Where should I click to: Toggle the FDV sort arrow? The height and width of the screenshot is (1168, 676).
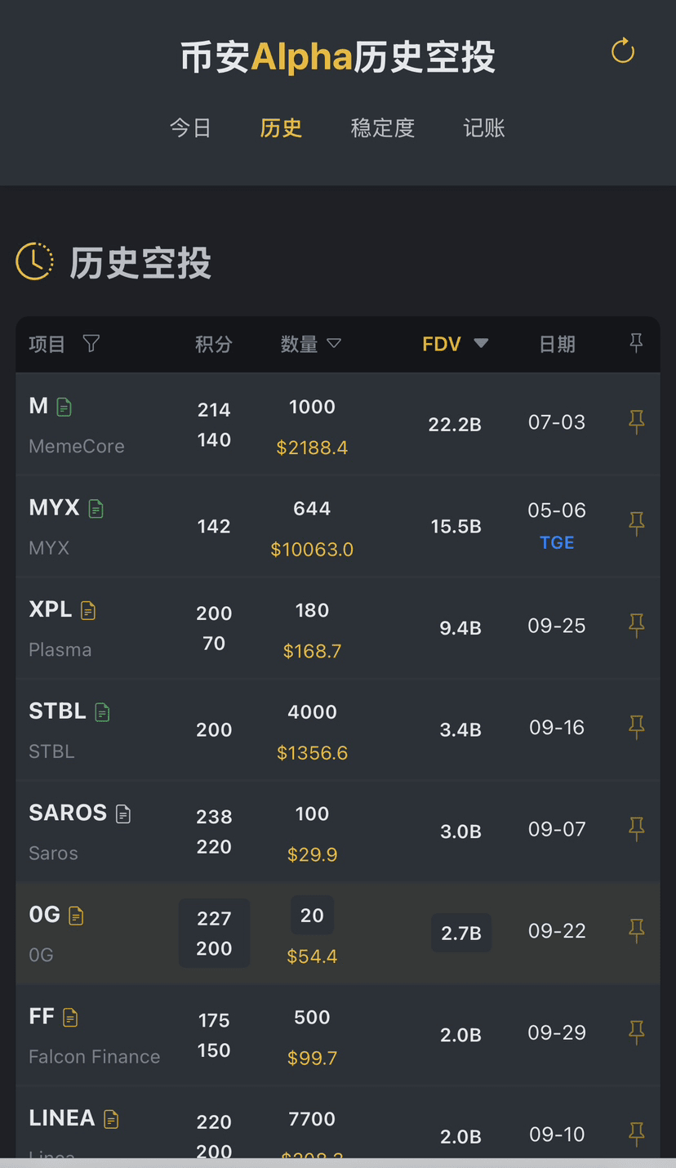(x=481, y=344)
